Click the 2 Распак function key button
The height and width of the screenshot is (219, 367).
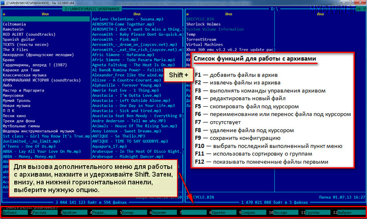[x=44, y=212]
